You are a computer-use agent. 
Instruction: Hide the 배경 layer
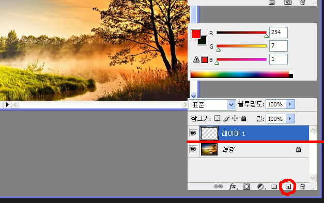click(193, 149)
